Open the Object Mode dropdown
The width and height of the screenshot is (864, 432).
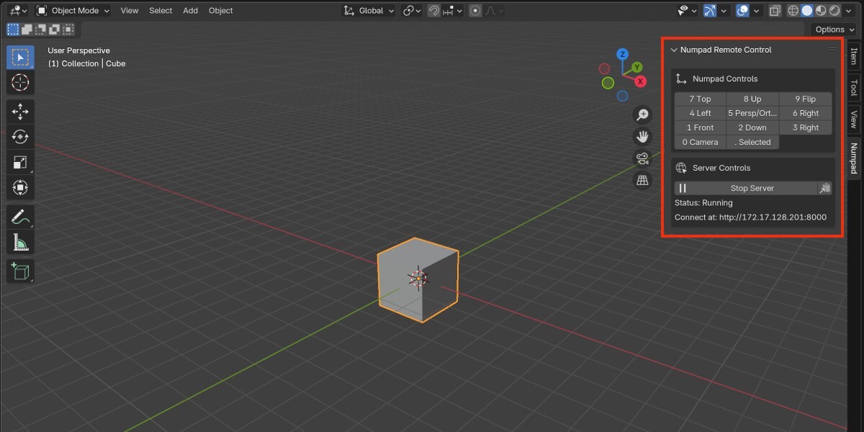[73, 11]
